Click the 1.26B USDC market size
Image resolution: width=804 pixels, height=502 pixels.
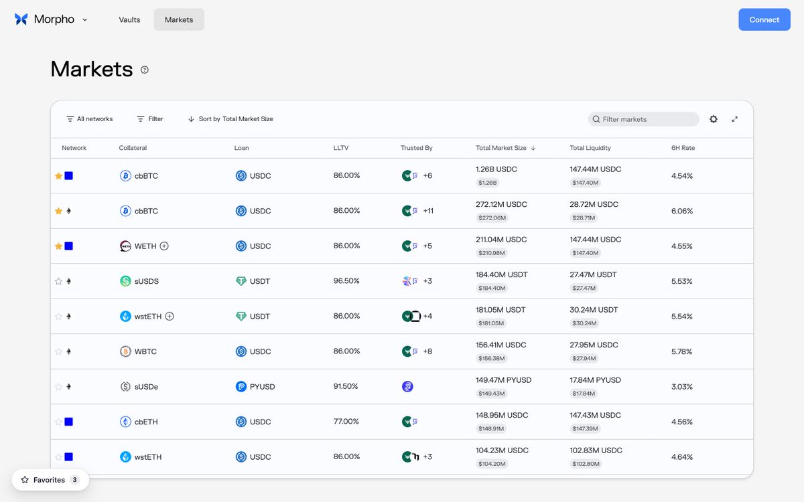pos(496,169)
